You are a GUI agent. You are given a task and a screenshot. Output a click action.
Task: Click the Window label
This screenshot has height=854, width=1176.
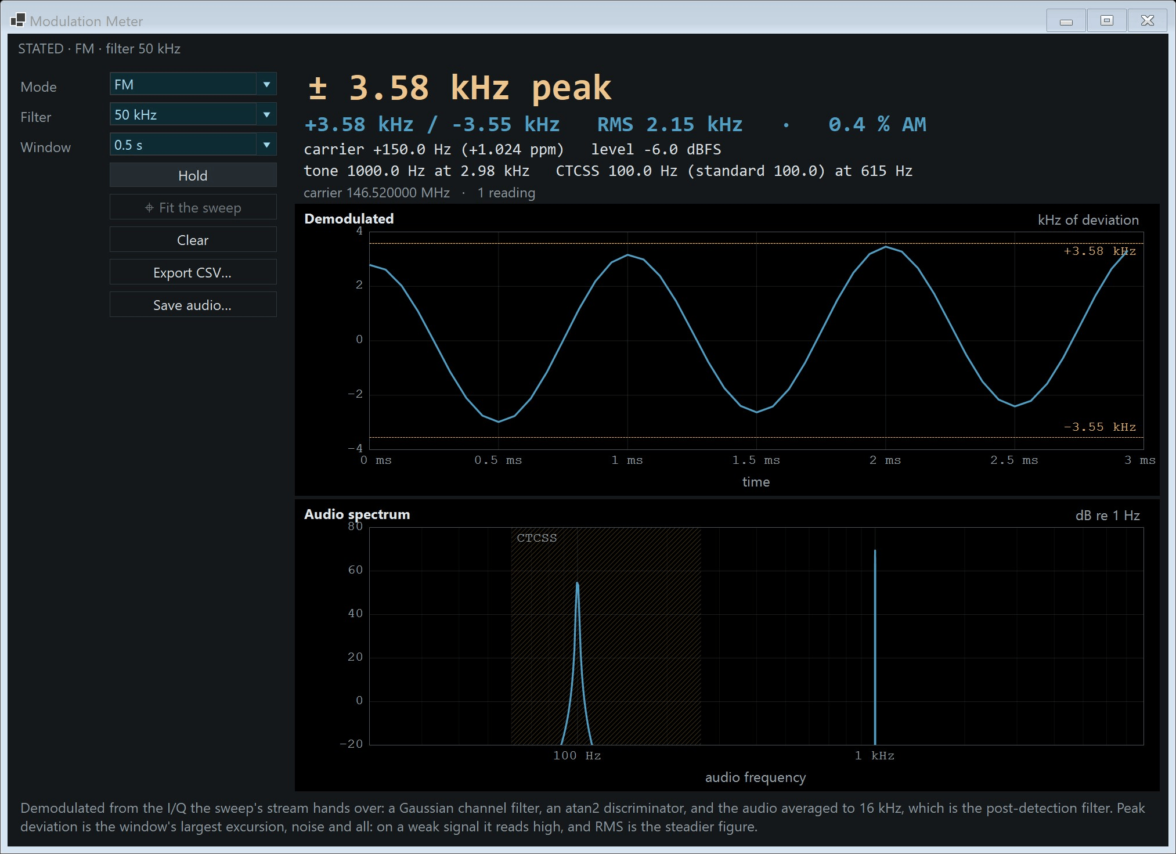coord(45,147)
